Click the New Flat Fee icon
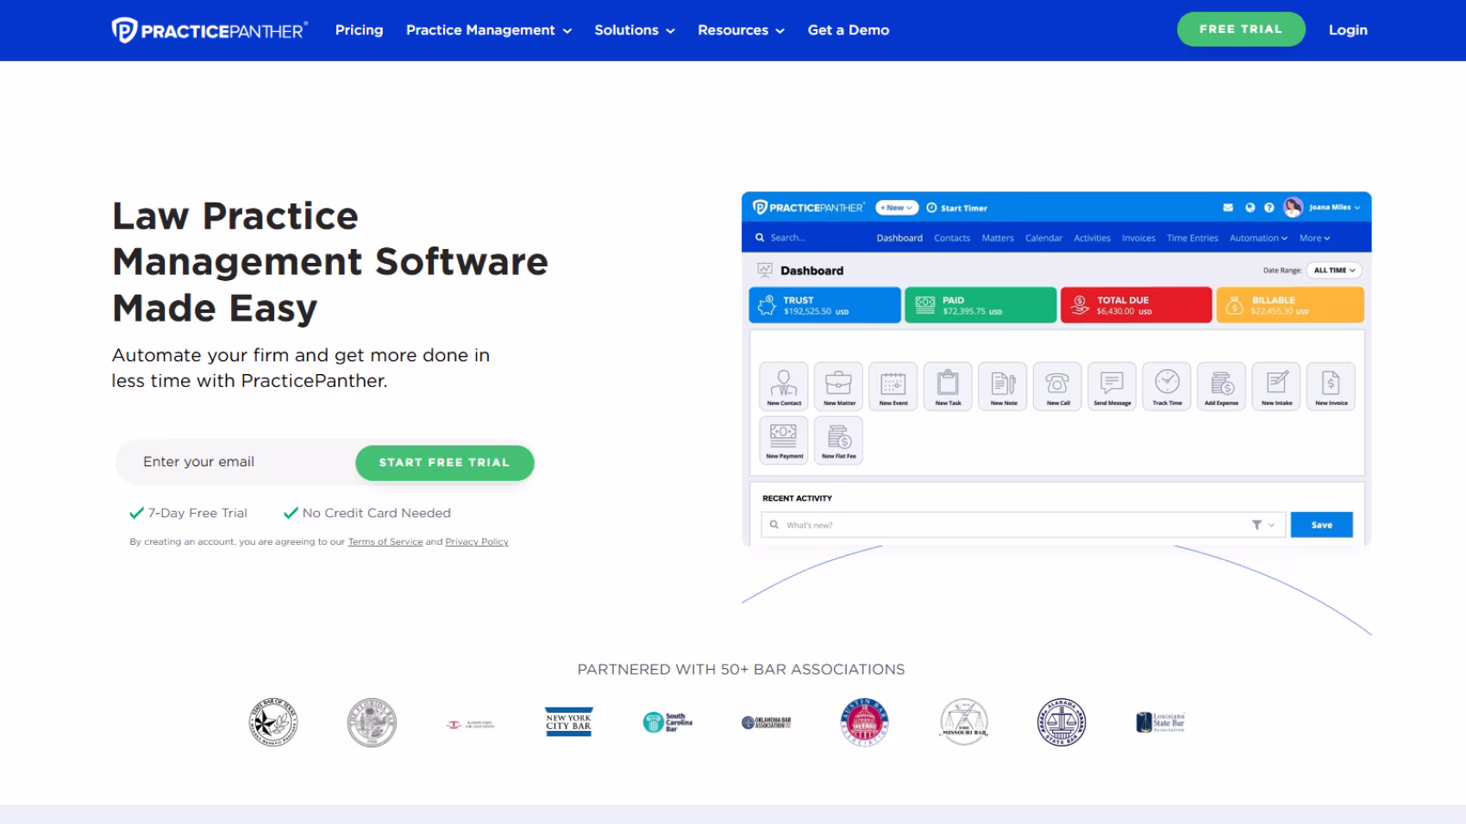Image resolution: width=1466 pixels, height=824 pixels. (839, 440)
